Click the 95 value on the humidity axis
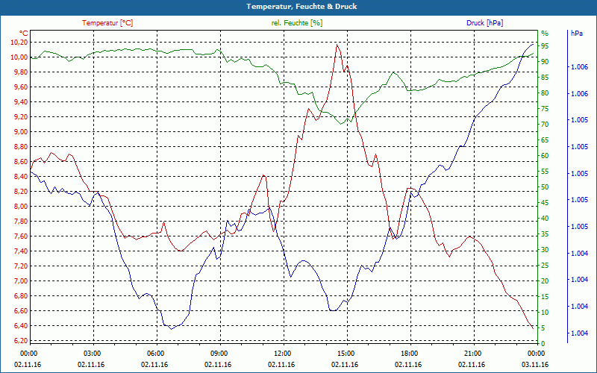The height and width of the screenshot is (373, 597). (x=545, y=46)
